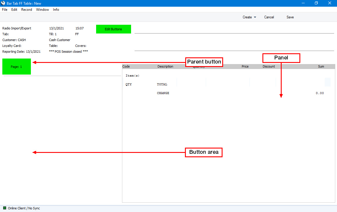Screen dimensions: 337x212
Task: Click the Covers: field
Action: click(x=81, y=46)
